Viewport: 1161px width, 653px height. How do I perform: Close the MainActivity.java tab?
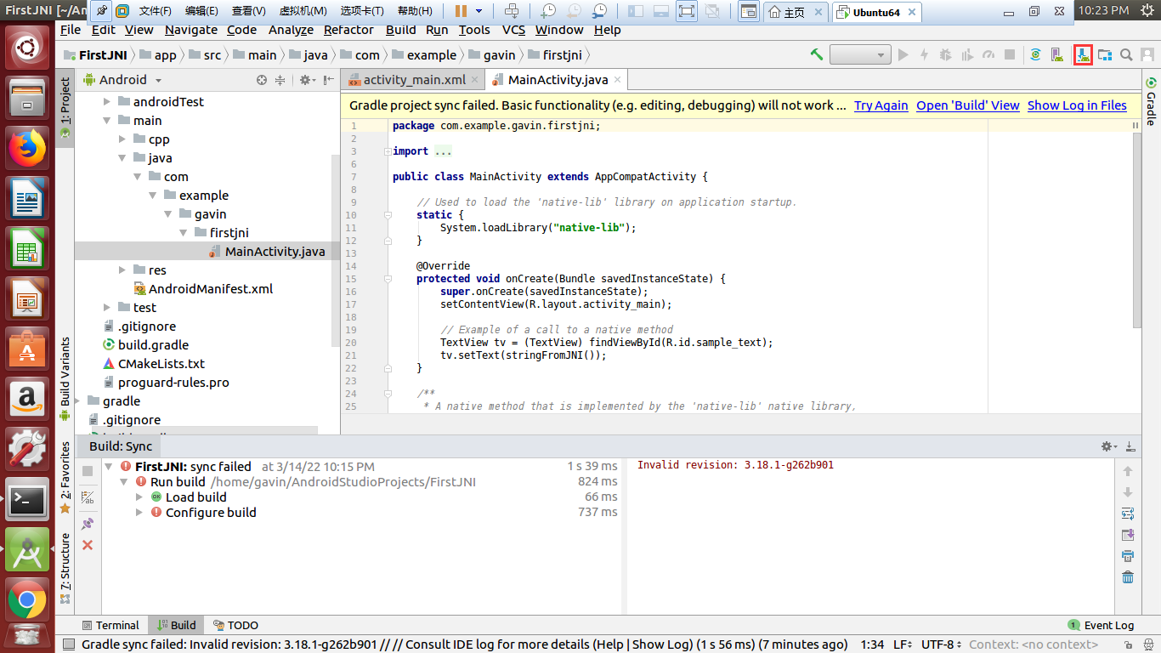pyautogui.click(x=618, y=80)
